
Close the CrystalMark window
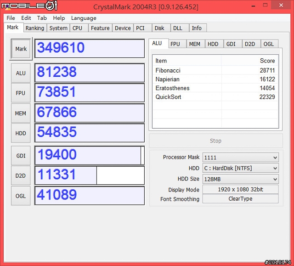[281, 5]
